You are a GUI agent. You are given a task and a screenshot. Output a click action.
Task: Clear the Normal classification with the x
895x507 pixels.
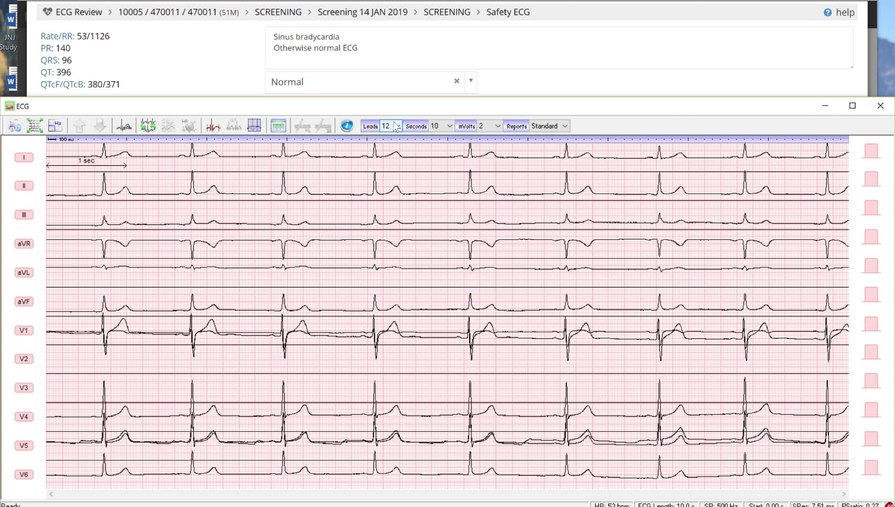(x=456, y=81)
